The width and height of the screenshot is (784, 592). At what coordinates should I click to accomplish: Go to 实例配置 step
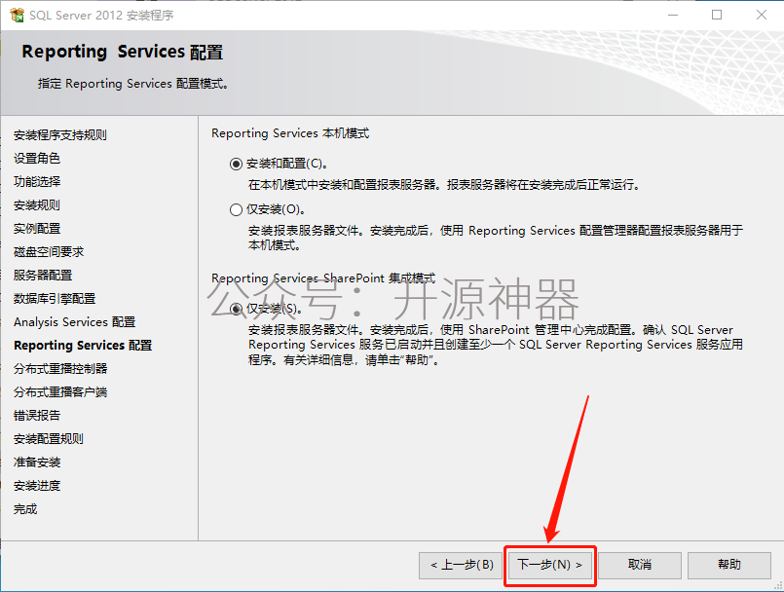(x=37, y=229)
